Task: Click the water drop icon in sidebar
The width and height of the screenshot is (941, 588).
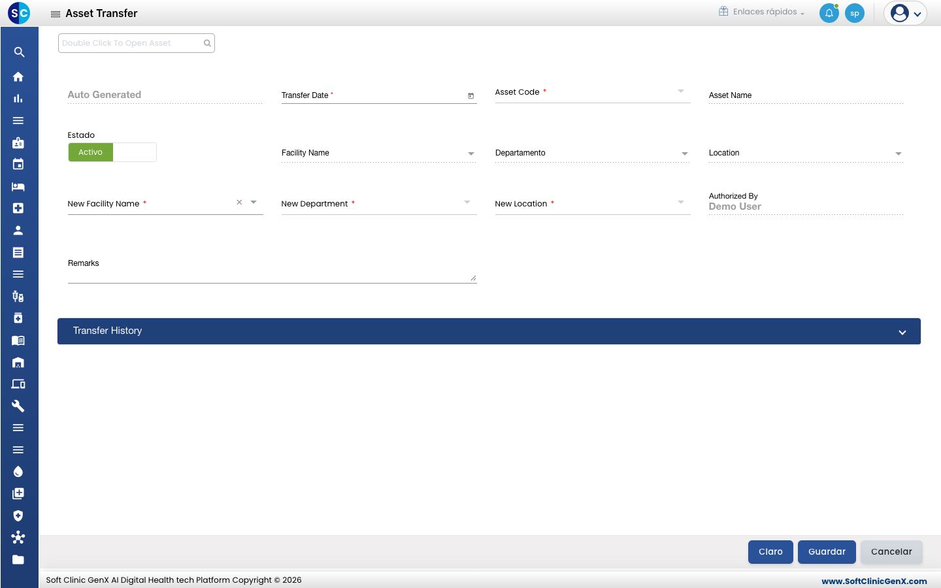Action: coord(18,472)
